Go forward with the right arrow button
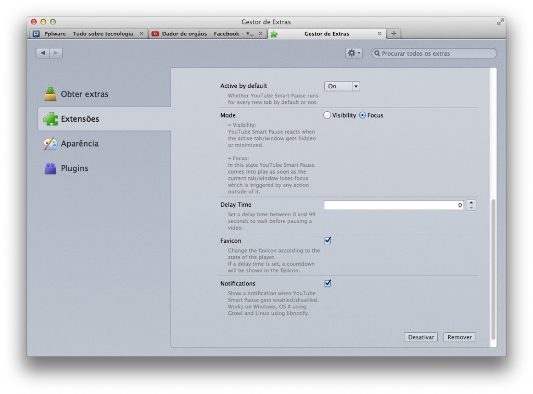This screenshot has height=394, width=533. (56, 53)
